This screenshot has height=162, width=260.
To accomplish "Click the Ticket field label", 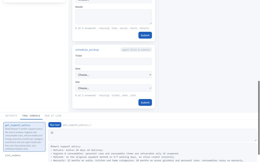I will [79, 56].
